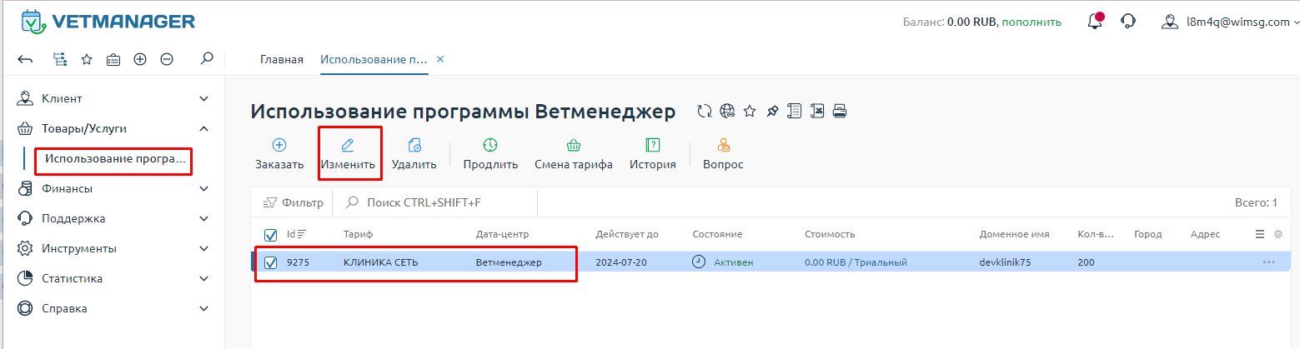1300x349 pixels.
Task: Open column list menu icon
Action: click(x=1260, y=235)
